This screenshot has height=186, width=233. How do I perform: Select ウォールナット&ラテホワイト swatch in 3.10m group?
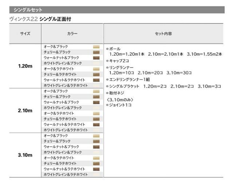click(96, 169)
